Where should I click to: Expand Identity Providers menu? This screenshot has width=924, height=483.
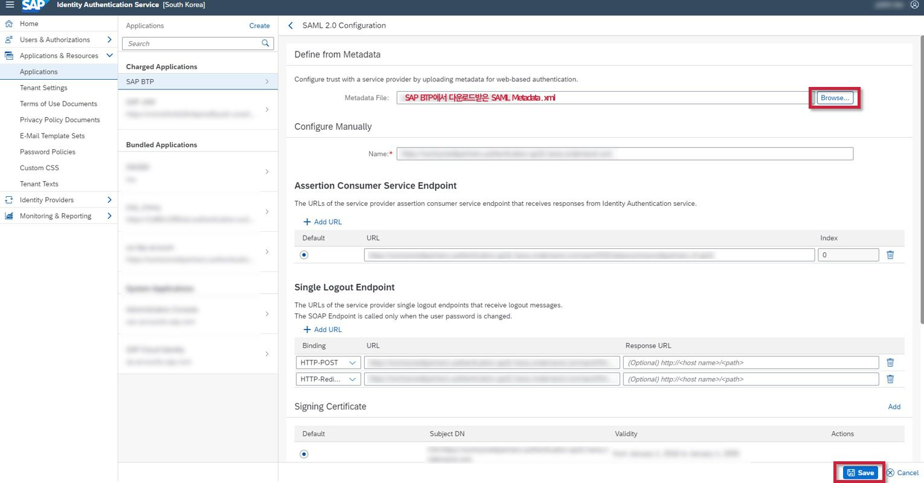(x=109, y=200)
